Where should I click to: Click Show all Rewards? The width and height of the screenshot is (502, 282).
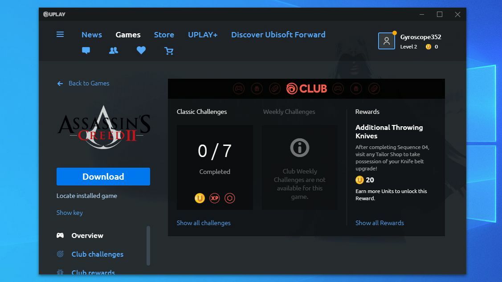coord(380,223)
